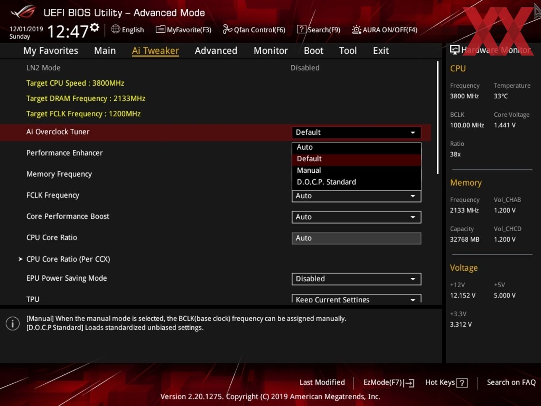Click the BCLK 100.00 MHz value
This screenshot has height=406, width=541.
(467, 125)
